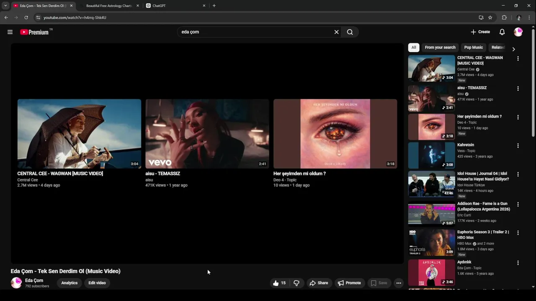The width and height of the screenshot is (536, 301).
Task: Open more actions menu under video
Action: 399,283
